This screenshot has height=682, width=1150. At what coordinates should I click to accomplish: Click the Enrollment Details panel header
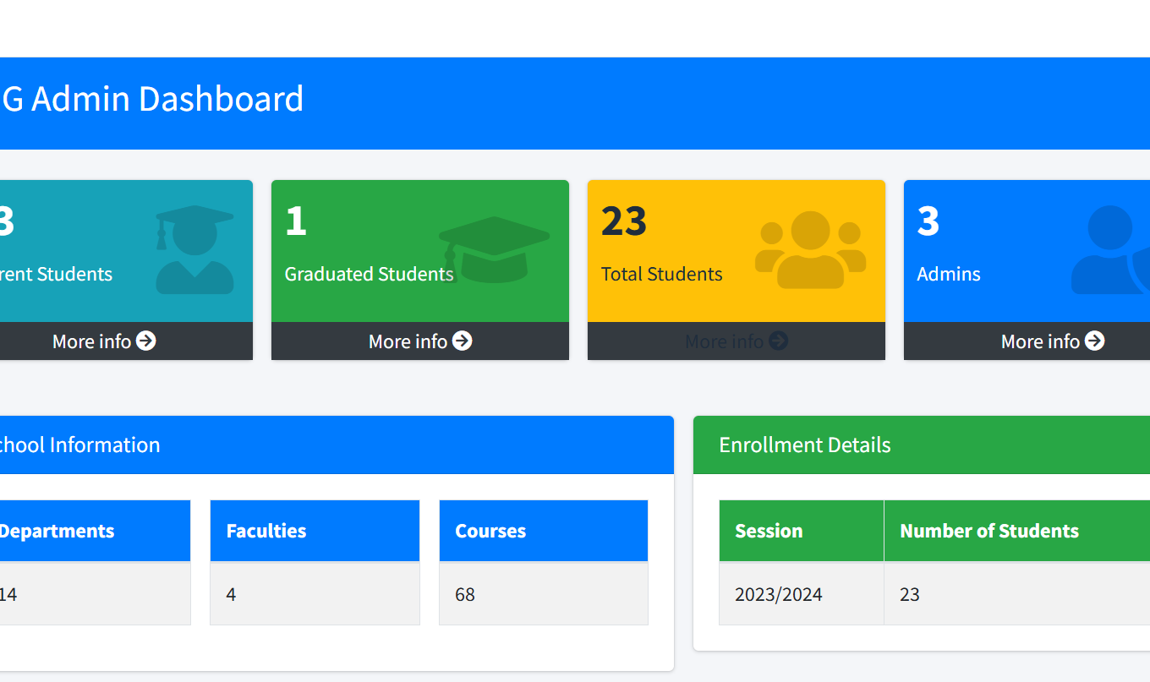(x=805, y=445)
